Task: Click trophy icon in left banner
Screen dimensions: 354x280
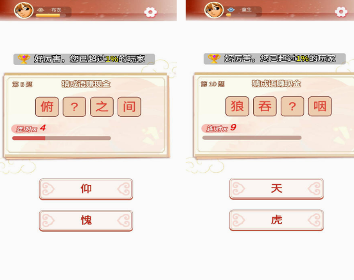Action: 24,59
